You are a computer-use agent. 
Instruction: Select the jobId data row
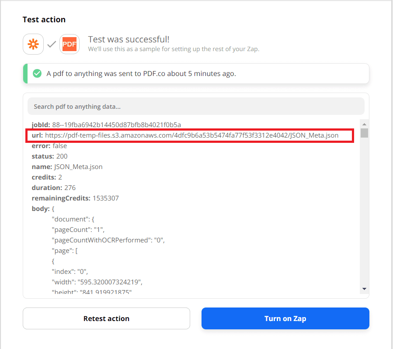point(106,125)
